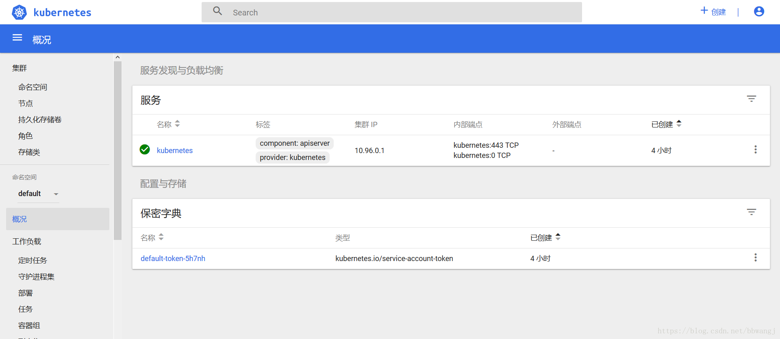This screenshot has height=339, width=780.
Task: Click the 4 小时 age of kubernetes service
Action: pyautogui.click(x=661, y=150)
